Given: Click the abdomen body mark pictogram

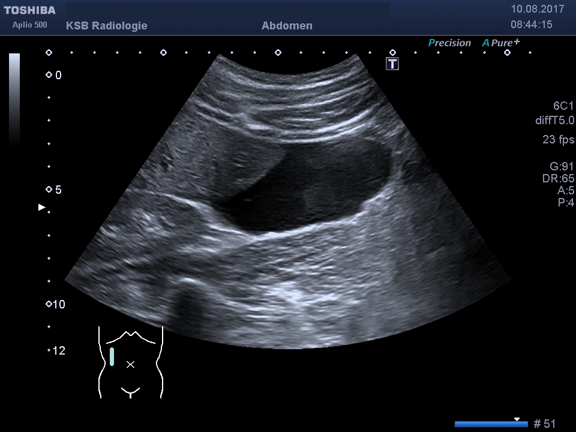Looking at the screenshot, I should 130,362.
